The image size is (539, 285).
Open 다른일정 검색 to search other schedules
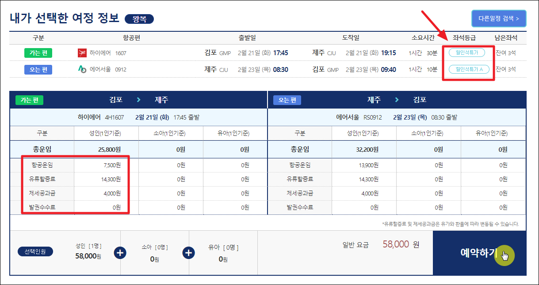[499, 18]
